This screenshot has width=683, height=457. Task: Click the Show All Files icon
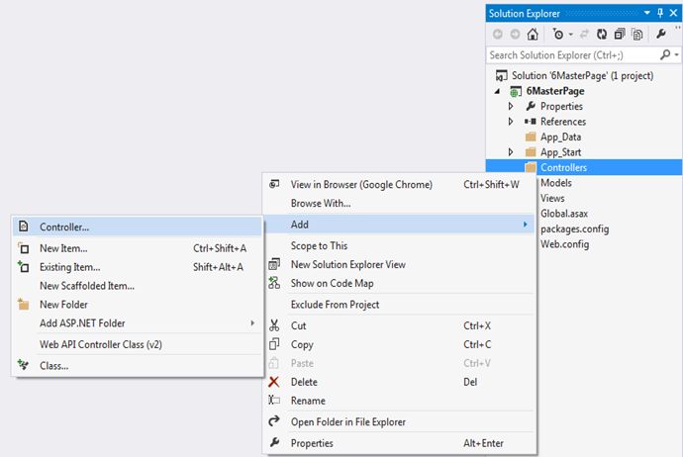click(636, 34)
